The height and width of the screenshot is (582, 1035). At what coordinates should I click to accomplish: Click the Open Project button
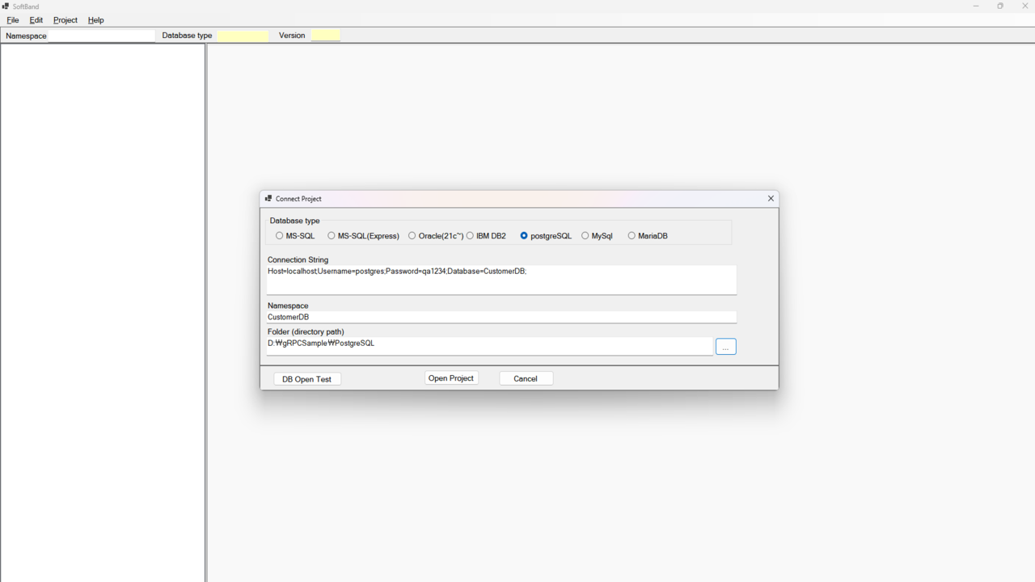pyautogui.click(x=451, y=378)
